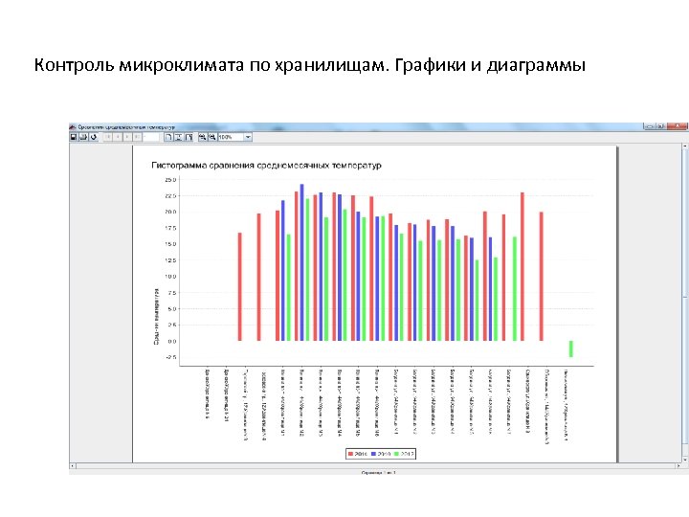Image resolution: width=689 pixels, height=517 pixels.
Task: Click the chart title 'Гистограмма сравнения среднемесячных температур'
Action: pyautogui.click(x=266, y=166)
